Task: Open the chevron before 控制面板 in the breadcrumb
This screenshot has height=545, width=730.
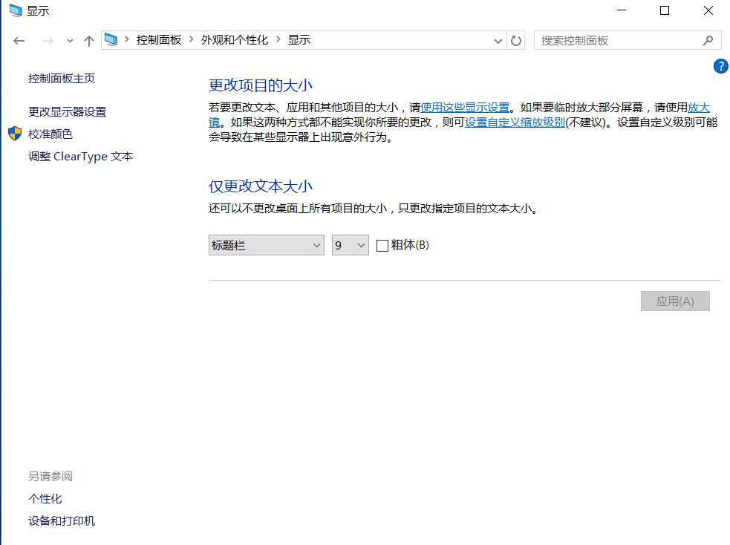Action: (127, 39)
